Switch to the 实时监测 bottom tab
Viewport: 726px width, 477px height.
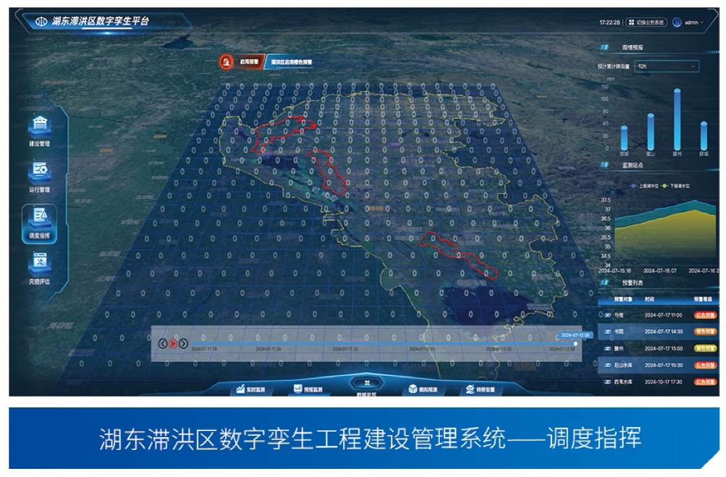pyautogui.click(x=252, y=390)
